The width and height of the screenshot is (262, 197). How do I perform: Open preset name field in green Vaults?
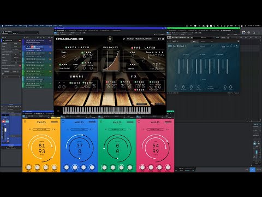click(x=117, y=129)
